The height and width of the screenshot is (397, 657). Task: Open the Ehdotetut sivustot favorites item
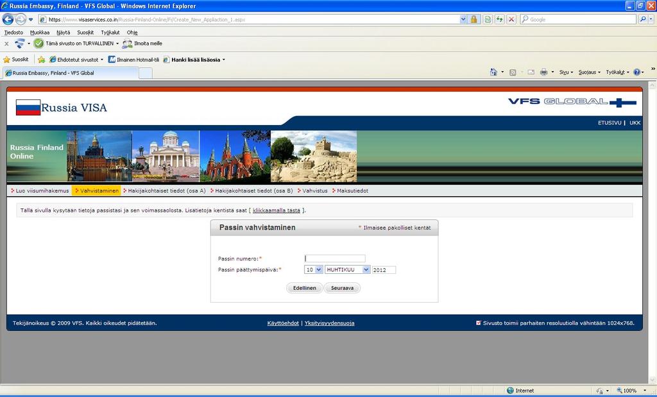(x=76, y=60)
